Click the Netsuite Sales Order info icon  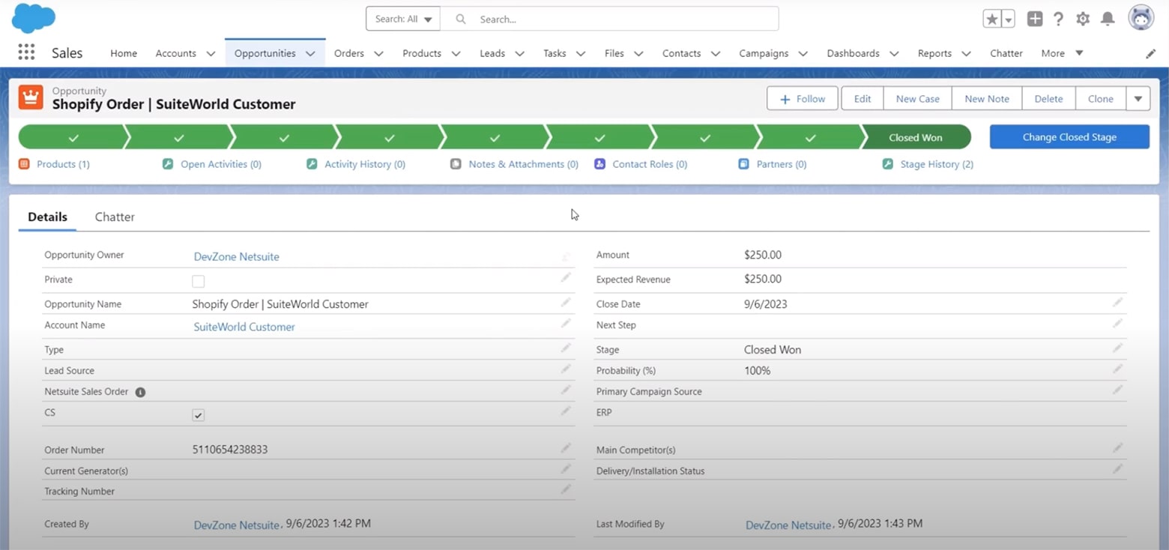[140, 392]
